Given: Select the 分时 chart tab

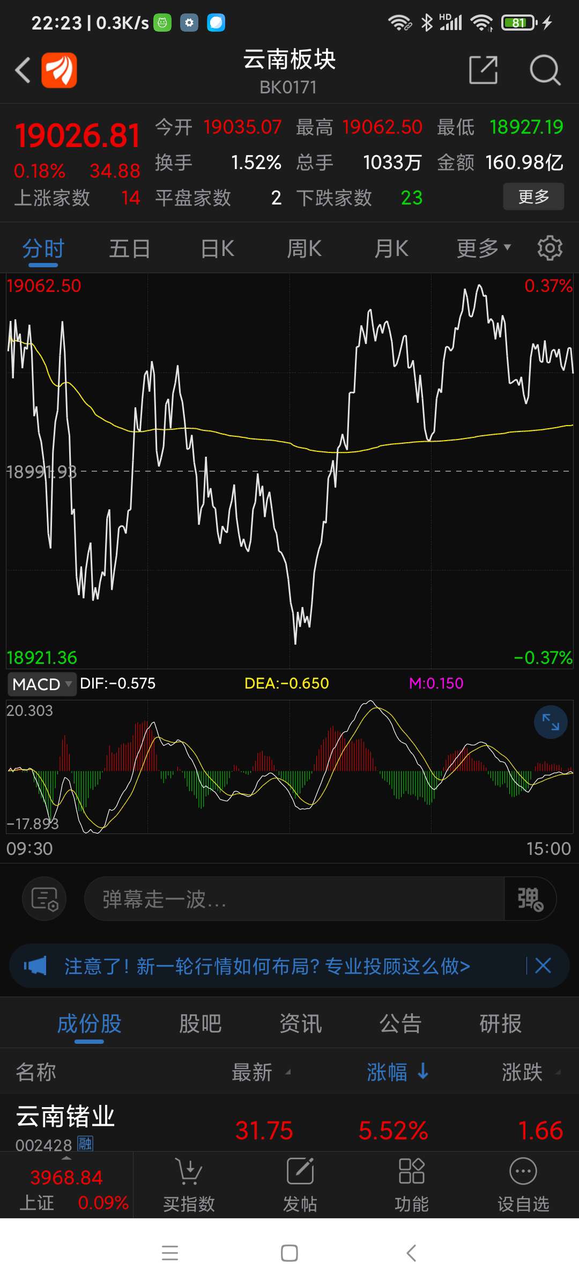Looking at the screenshot, I should tap(43, 248).
